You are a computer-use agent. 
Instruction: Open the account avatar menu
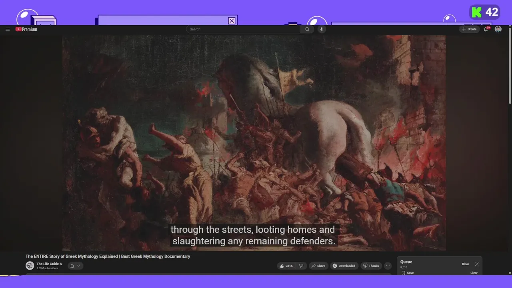point(498,29)
